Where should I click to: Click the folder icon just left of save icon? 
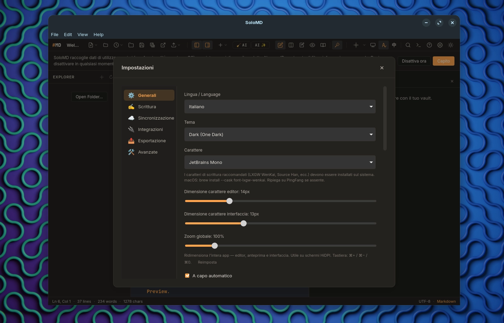[131, 45]
